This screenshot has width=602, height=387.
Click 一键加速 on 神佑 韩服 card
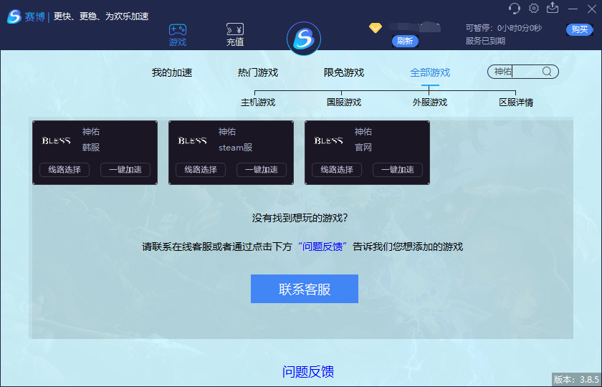pyautogui.click(x=125, y=170)
